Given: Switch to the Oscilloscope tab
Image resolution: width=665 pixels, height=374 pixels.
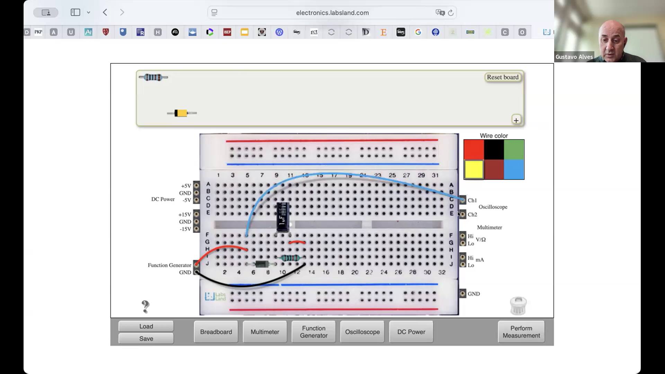Looking at the screenshot, I should click(x=362, y=332).
